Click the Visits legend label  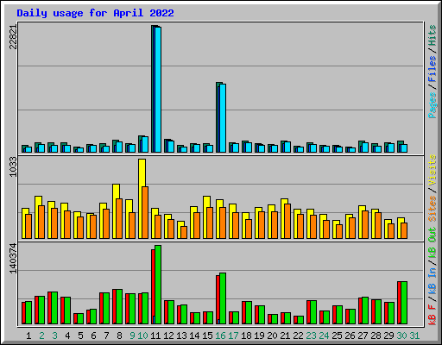pyautogui.click(x=433, y=170)
